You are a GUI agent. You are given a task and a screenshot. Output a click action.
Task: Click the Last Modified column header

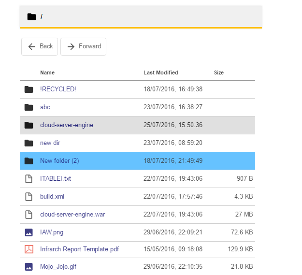tap(161, 72)
